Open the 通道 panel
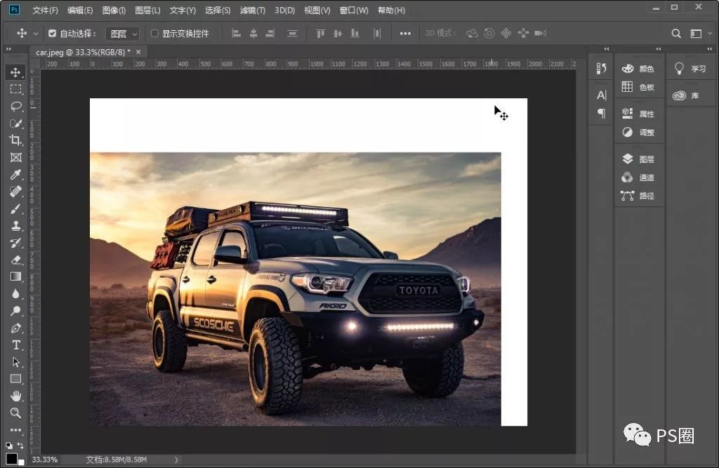The width and height of the screenshot is (719, 468). [638, 178]
